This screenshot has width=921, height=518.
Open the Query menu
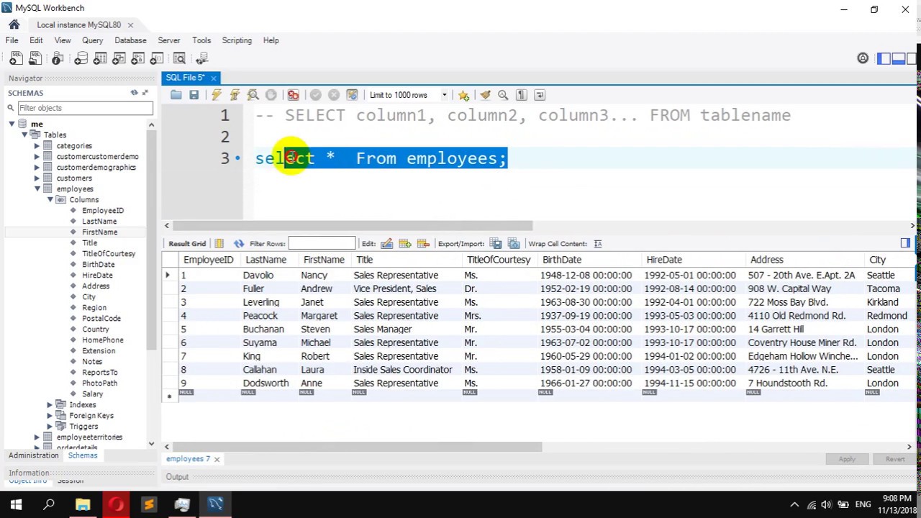pyautogui.click(x=92, y=40)
